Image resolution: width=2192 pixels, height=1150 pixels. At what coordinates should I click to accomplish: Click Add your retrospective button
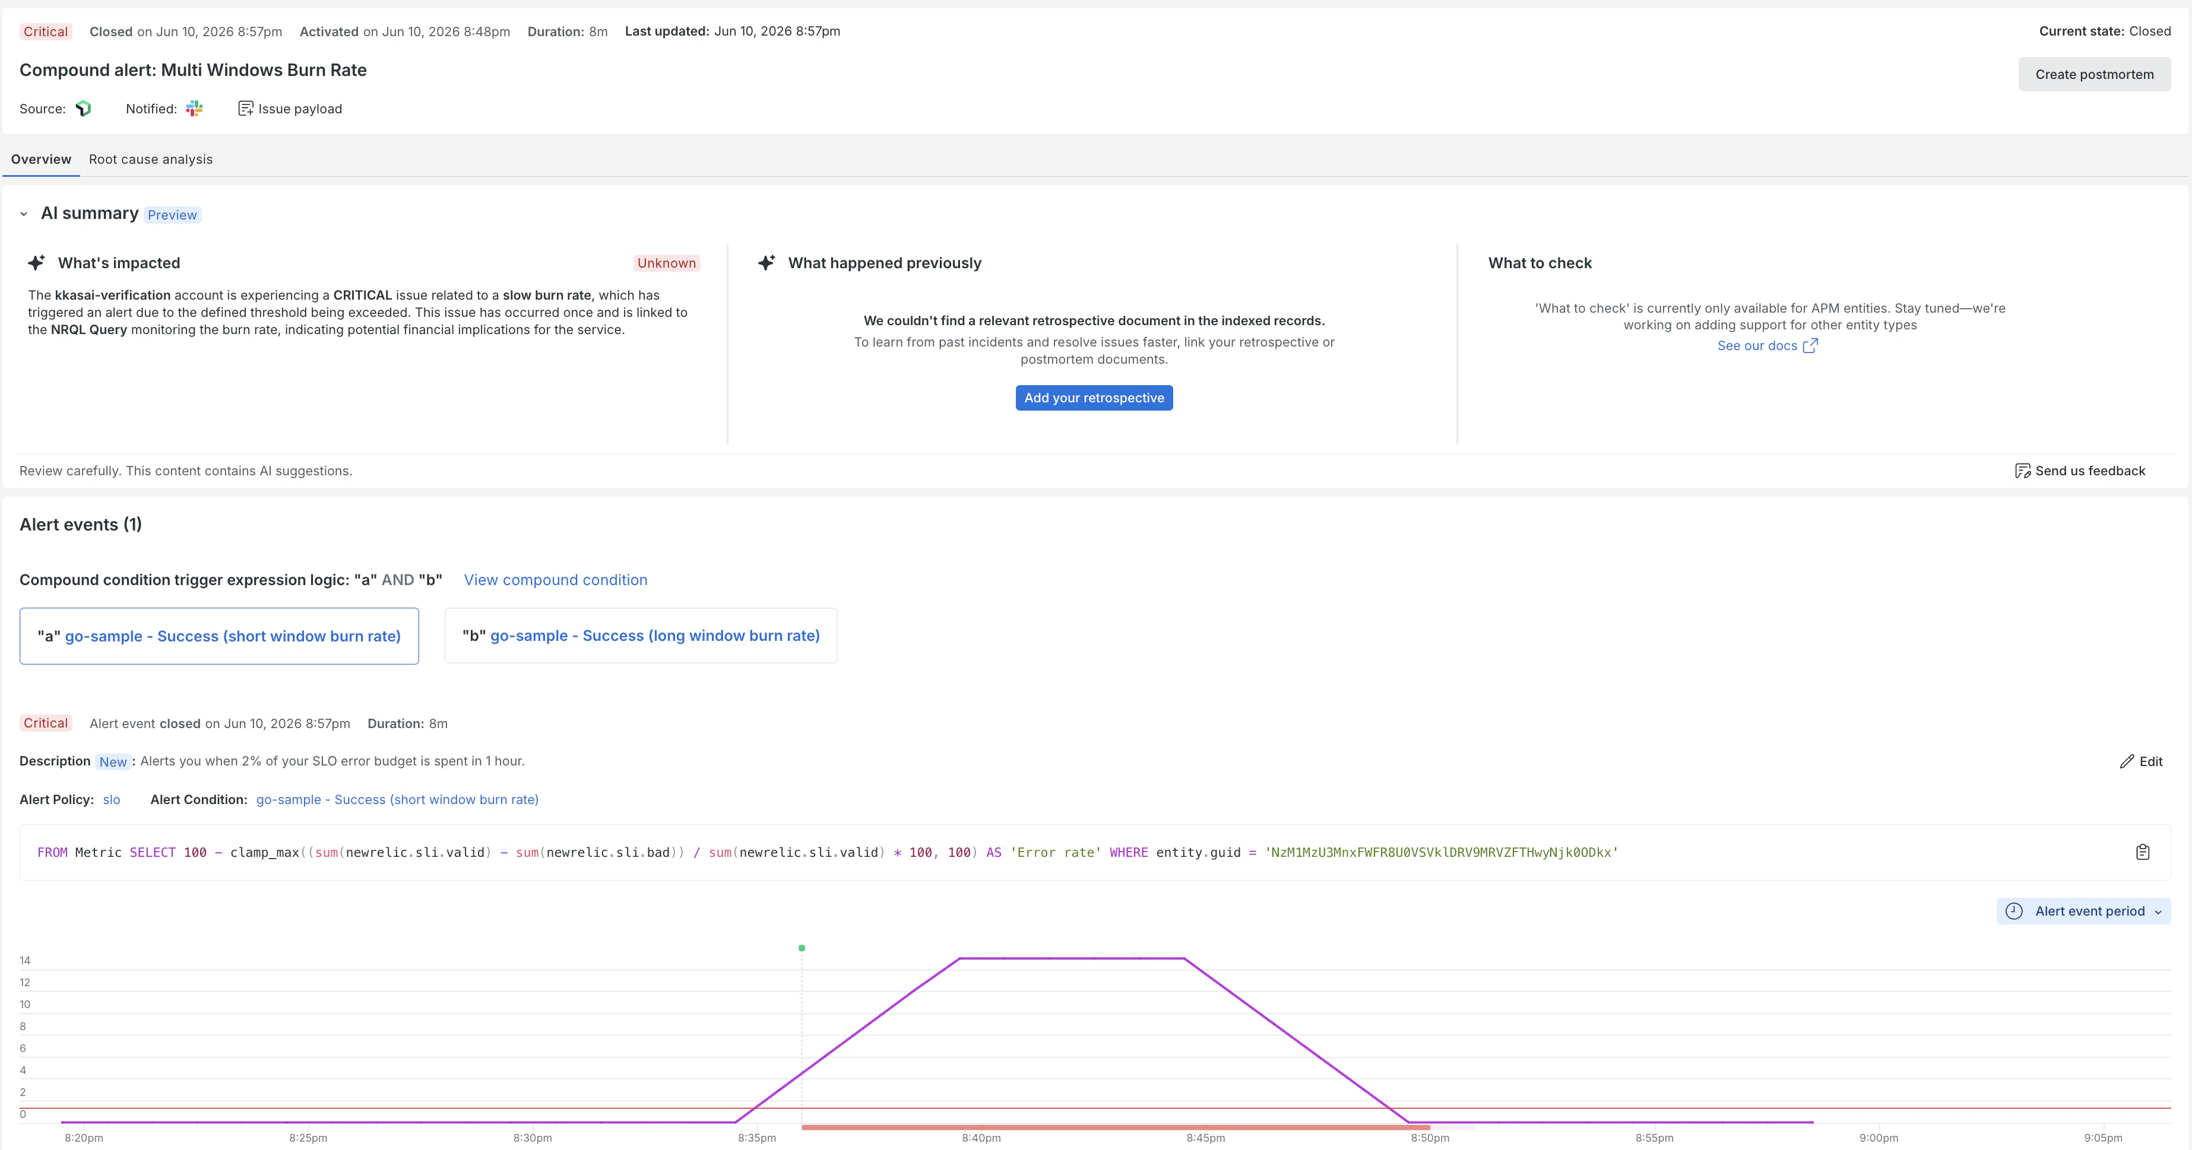(x=1094, y=398)
